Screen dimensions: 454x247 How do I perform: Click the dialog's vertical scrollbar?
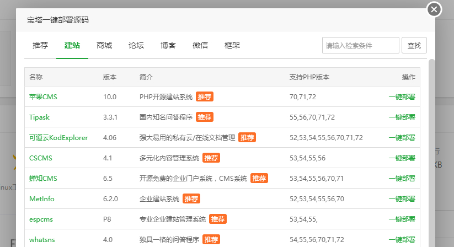coord(432,153)
